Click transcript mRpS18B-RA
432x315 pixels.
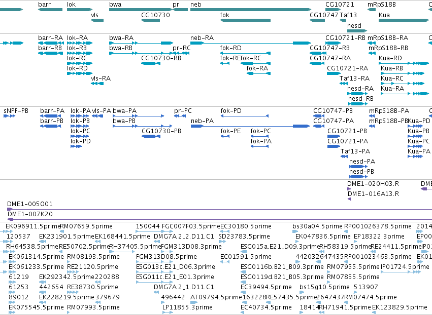pyautogui.click(x=388, y=38)
